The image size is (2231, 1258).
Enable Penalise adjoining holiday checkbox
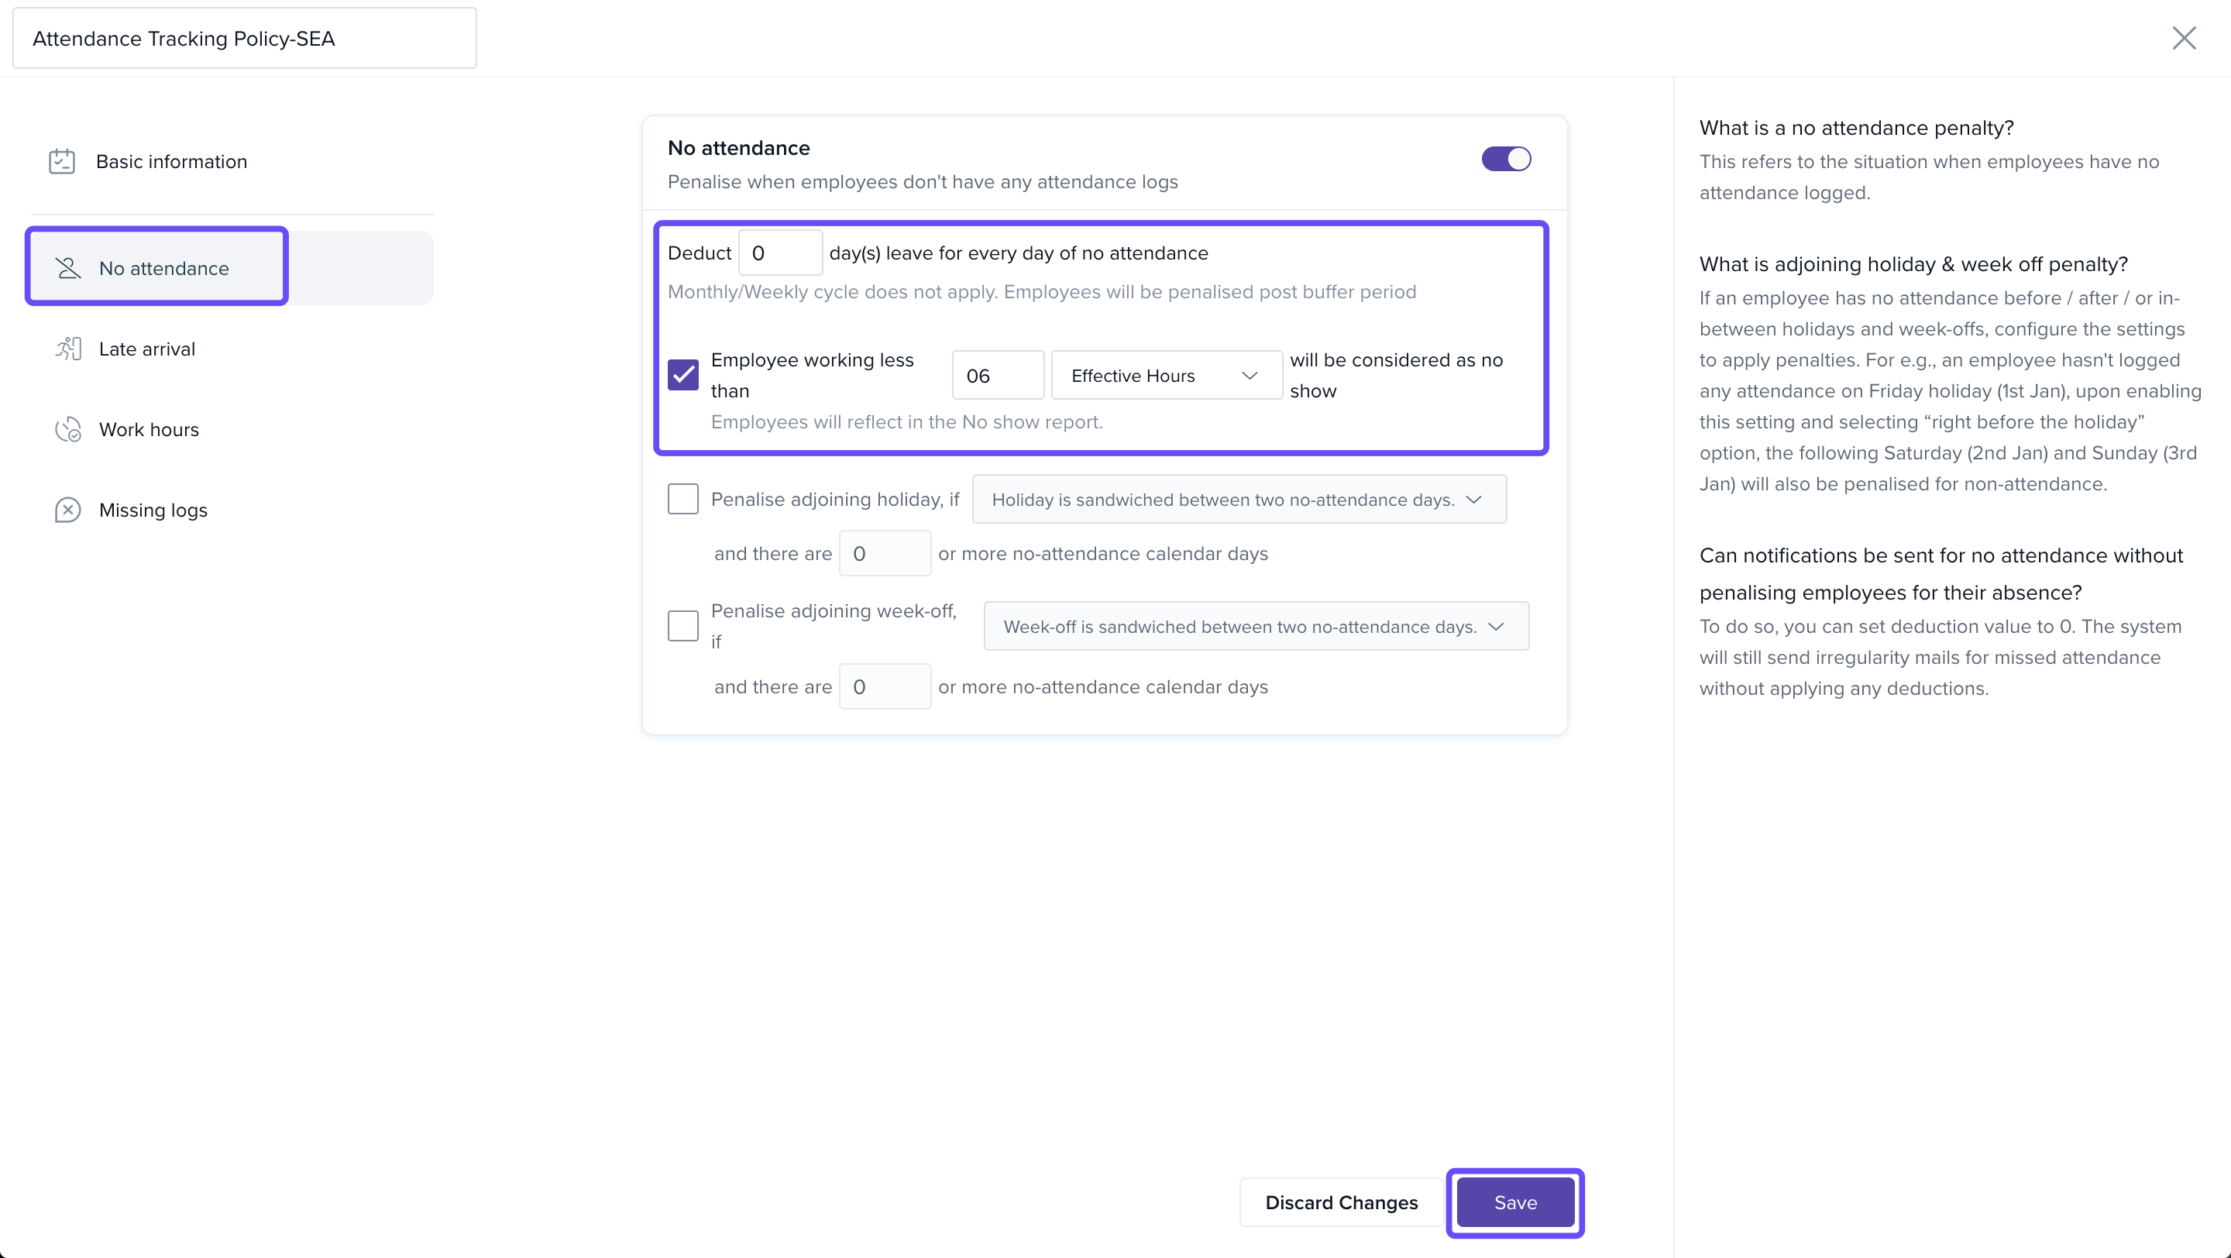coord(682,499)
